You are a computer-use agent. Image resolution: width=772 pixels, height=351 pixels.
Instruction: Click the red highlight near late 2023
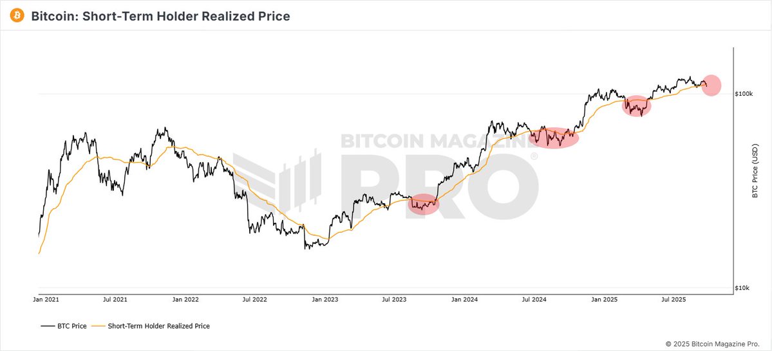point(424,204)
